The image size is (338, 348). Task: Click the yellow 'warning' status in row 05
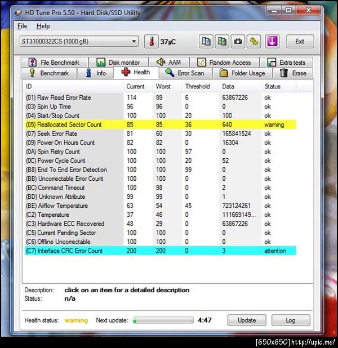pos(274,125)
